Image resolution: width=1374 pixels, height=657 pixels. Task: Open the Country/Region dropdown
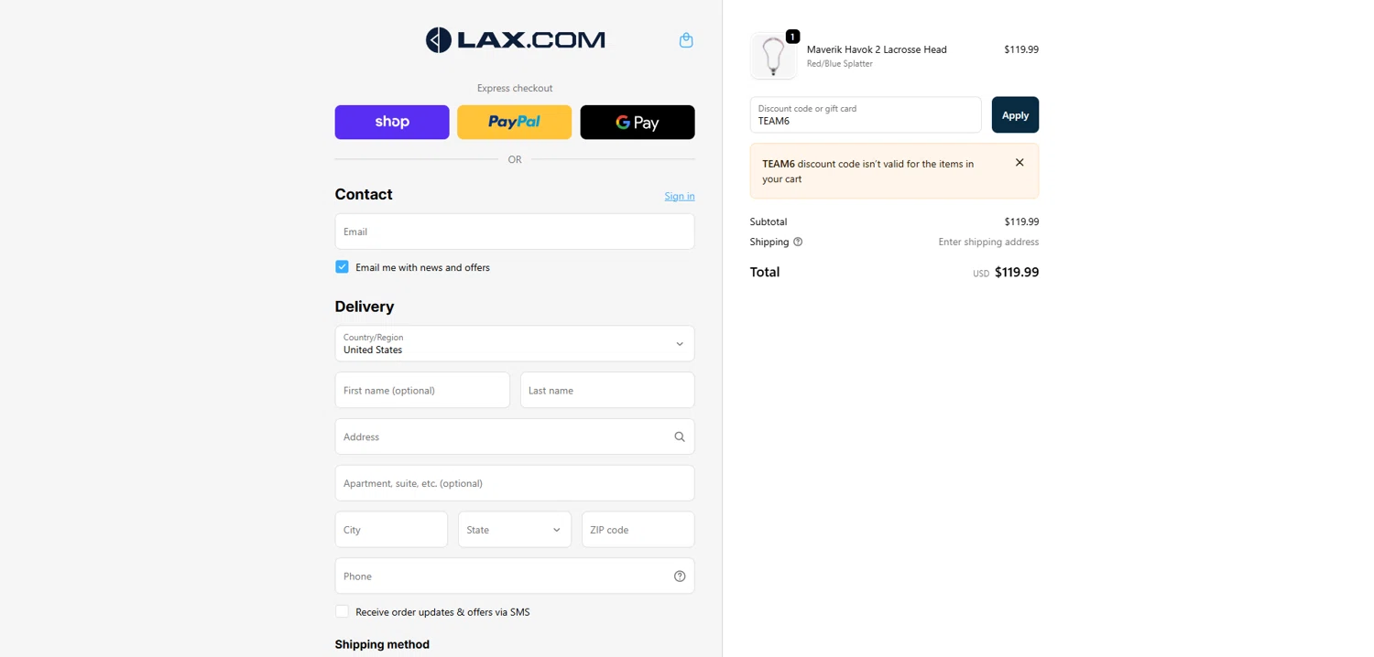coord(515,343)
